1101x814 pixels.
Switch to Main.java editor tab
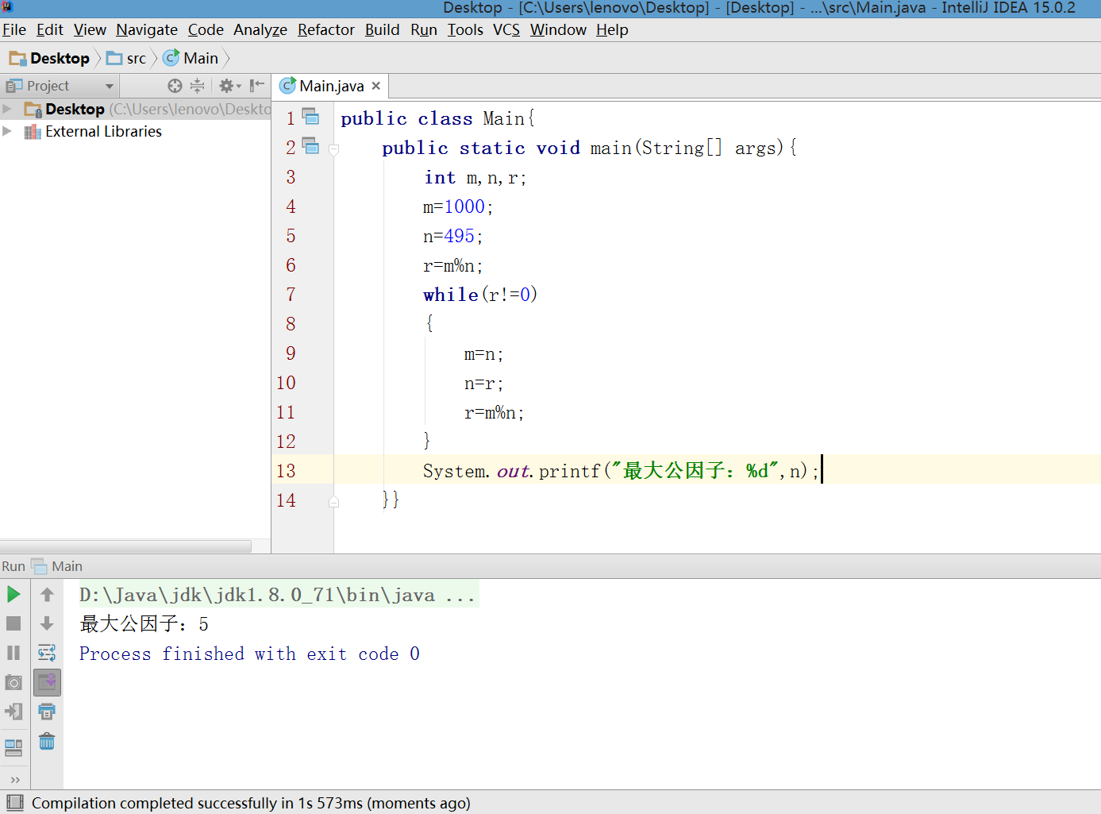click(x=331, y=86)
